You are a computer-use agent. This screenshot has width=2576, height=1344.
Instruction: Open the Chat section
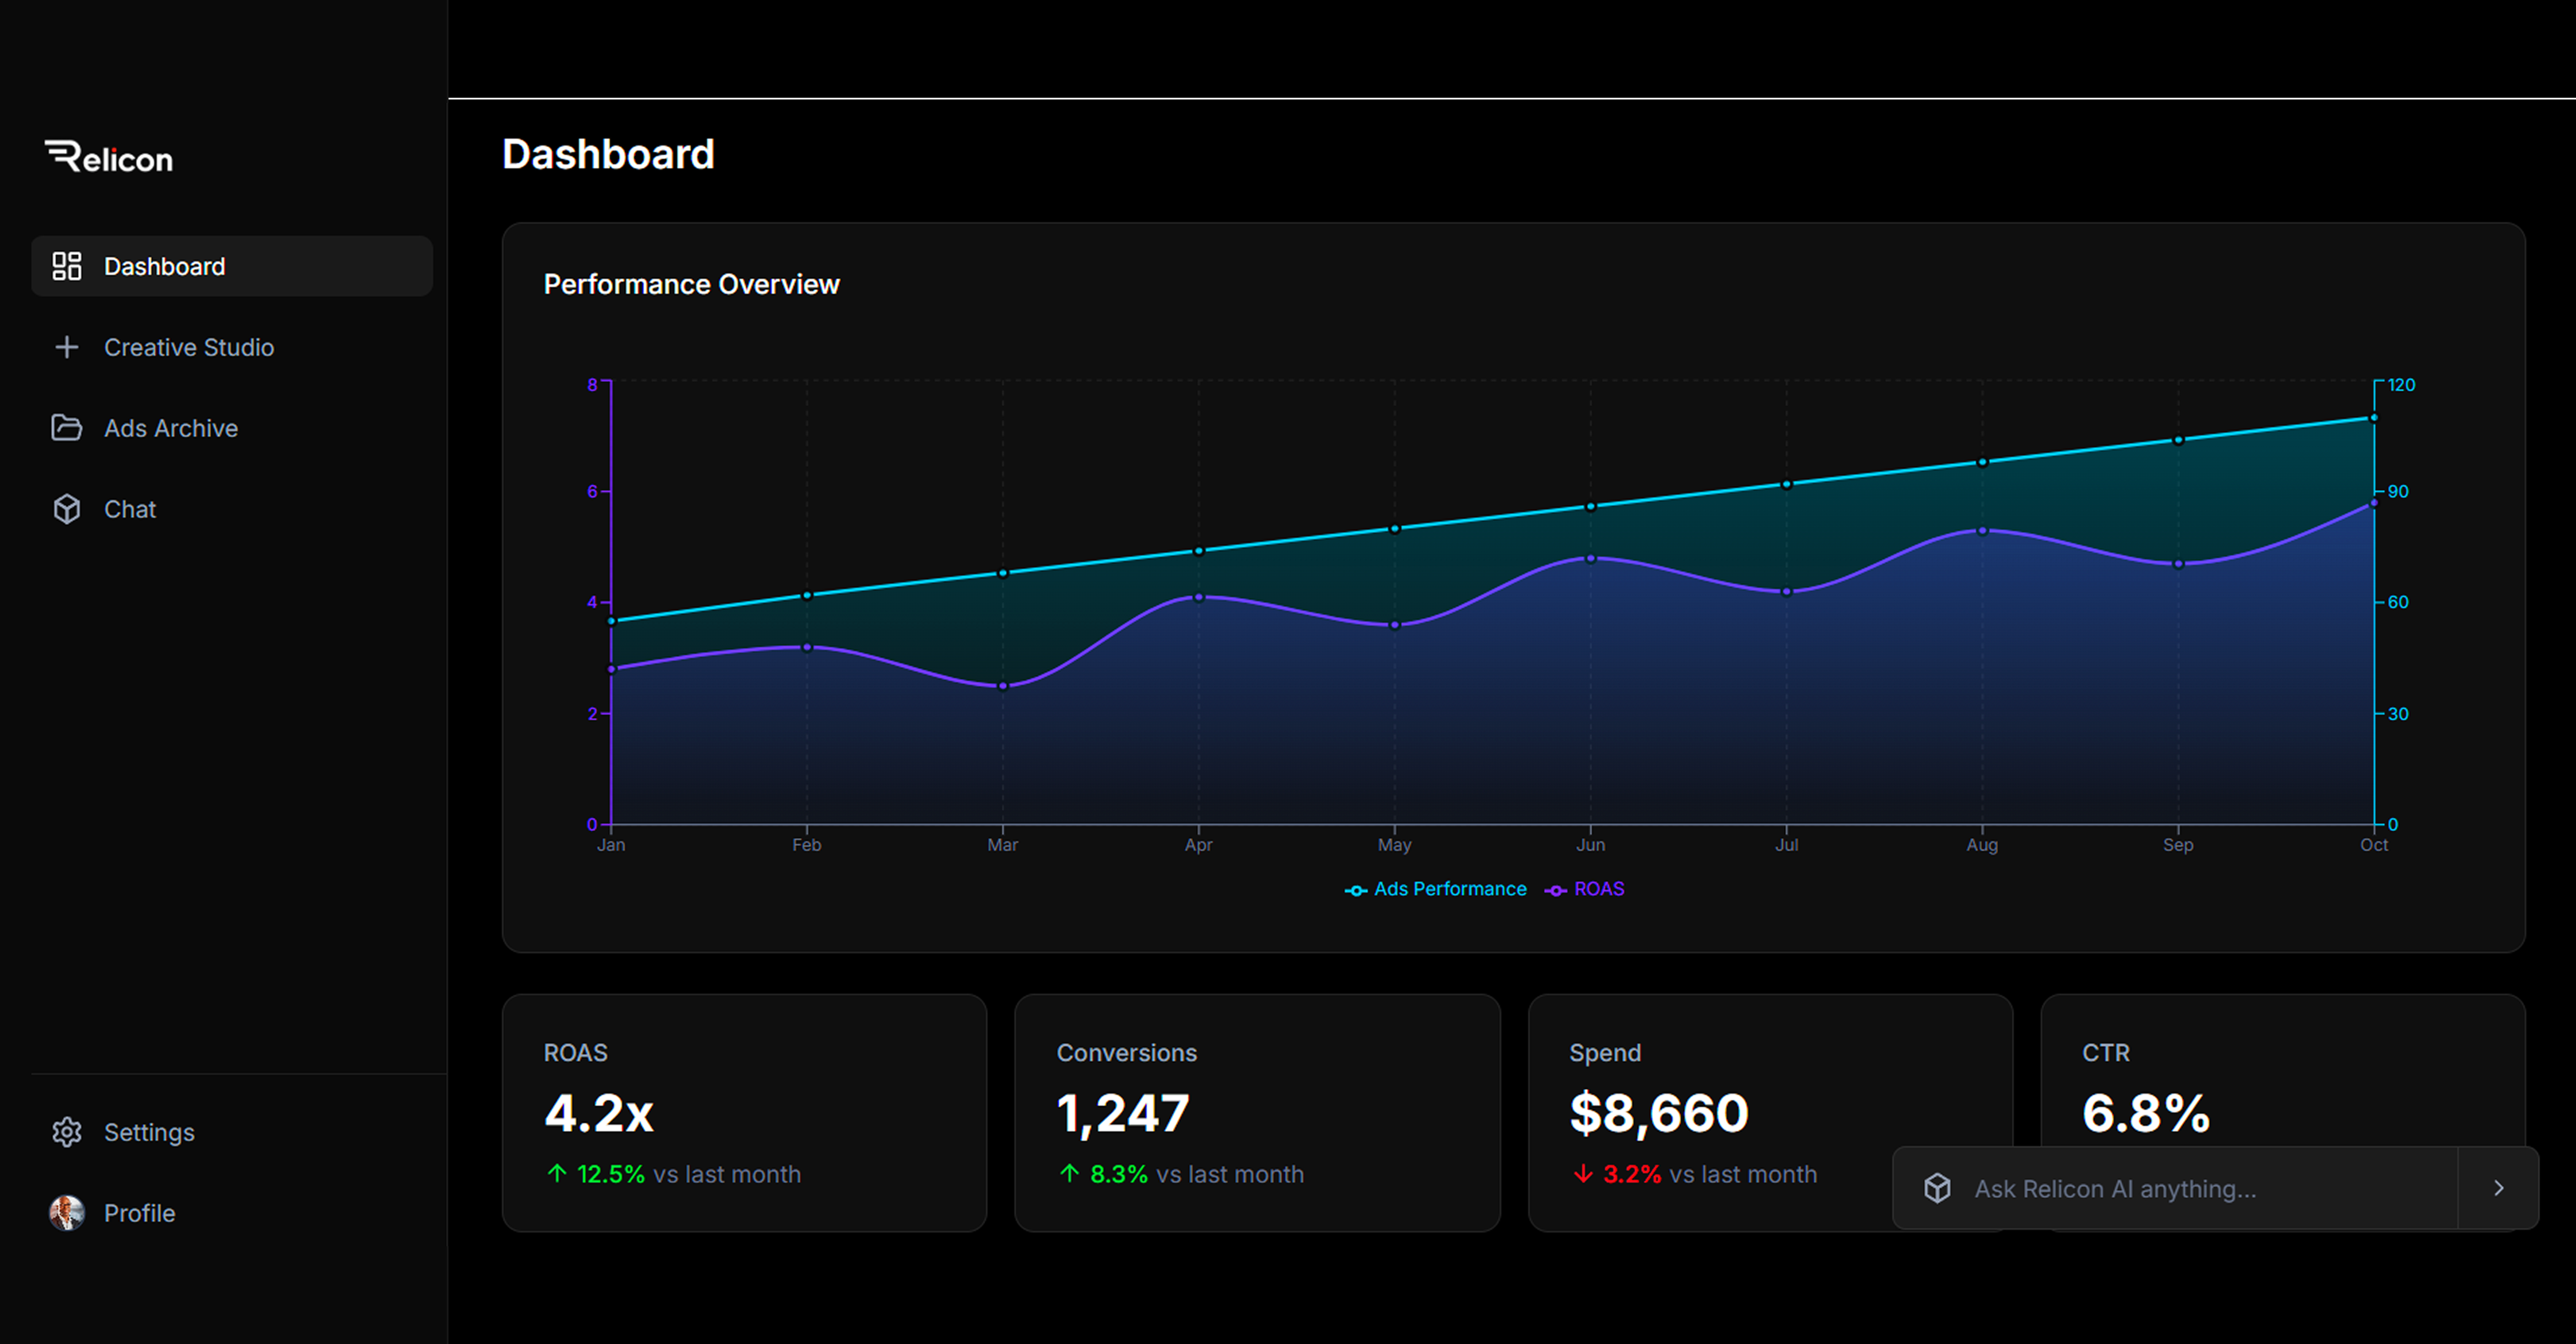129,509
